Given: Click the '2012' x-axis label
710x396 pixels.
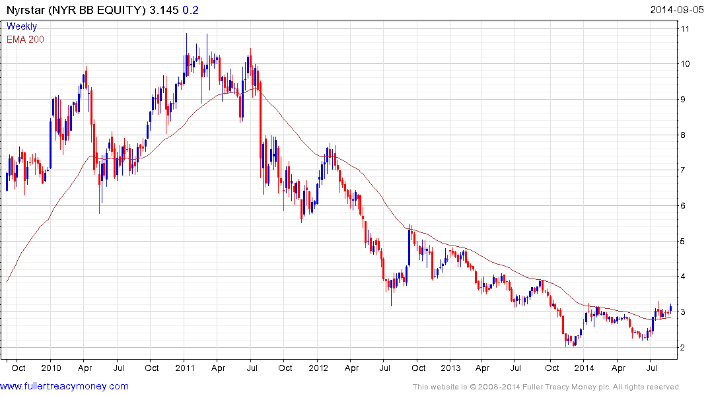Looking at the screenshot, I should [x=318, y=368].
